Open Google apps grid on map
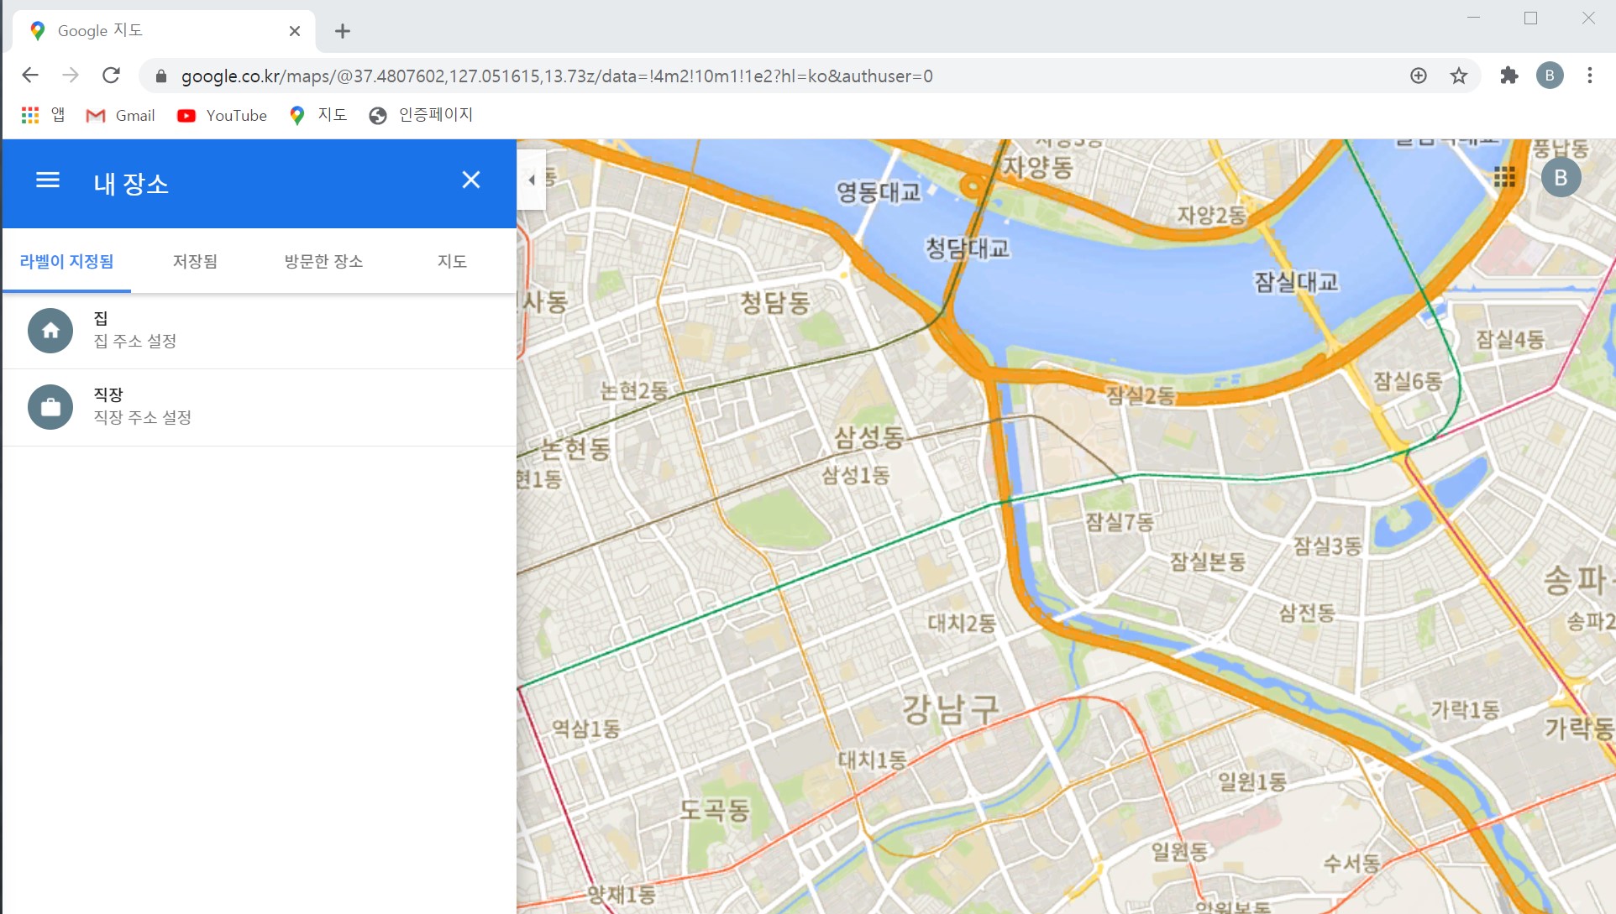This screenshot has width=1616, height=914. tap(1504, 177)
